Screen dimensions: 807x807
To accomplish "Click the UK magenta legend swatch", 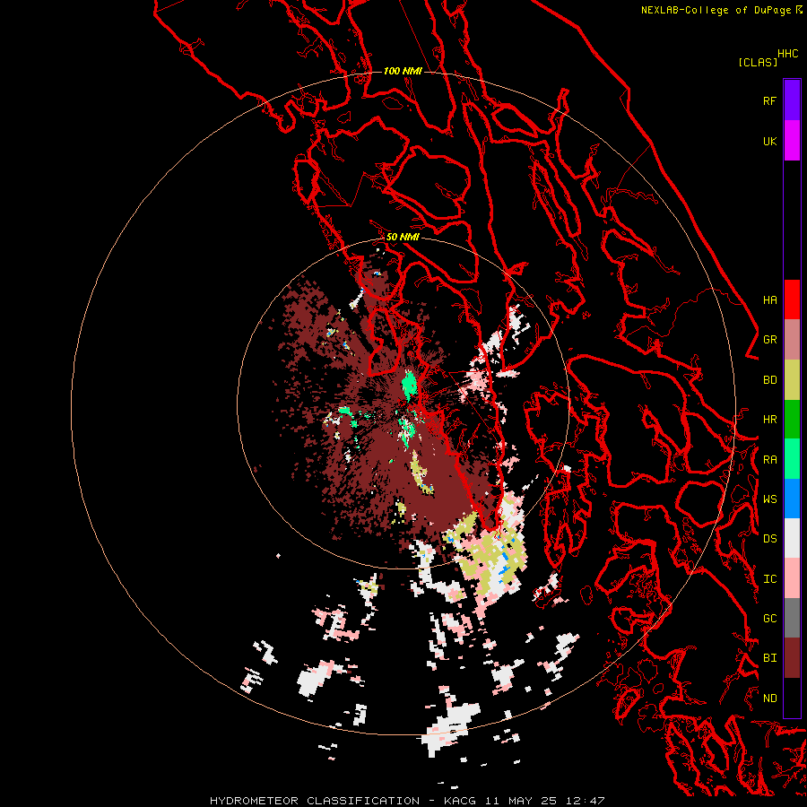I will pyautogui.click(x=792, y=141).
